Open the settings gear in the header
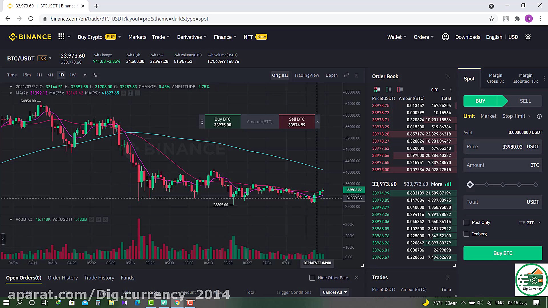This screenshot has height=308, width=548. tap(528, 37)
